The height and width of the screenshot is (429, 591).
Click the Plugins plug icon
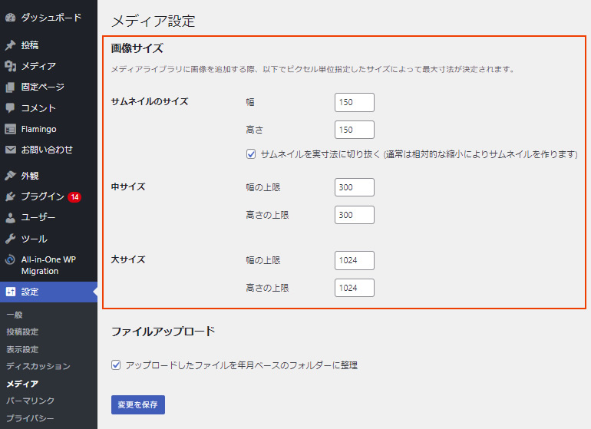10,196
